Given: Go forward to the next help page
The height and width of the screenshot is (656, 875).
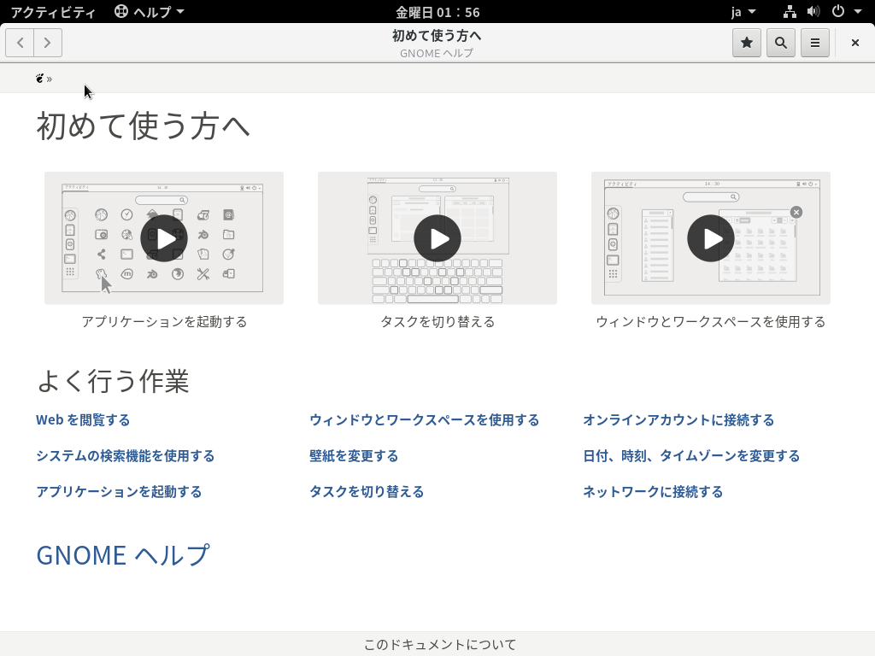Looking at the screenshot, I should tap(48, 43).
